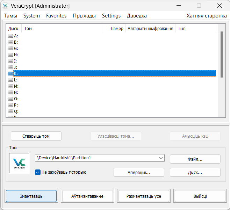Click the Выйсці button
This screenshot has height=210, width=230.
200,196
